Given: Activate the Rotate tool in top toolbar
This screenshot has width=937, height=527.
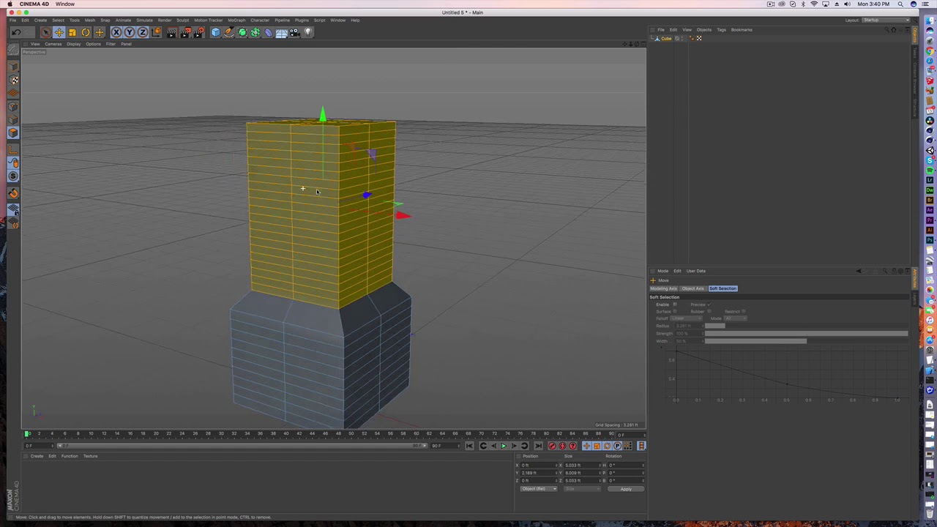Looking at the screenshot, I should [86, 32].
